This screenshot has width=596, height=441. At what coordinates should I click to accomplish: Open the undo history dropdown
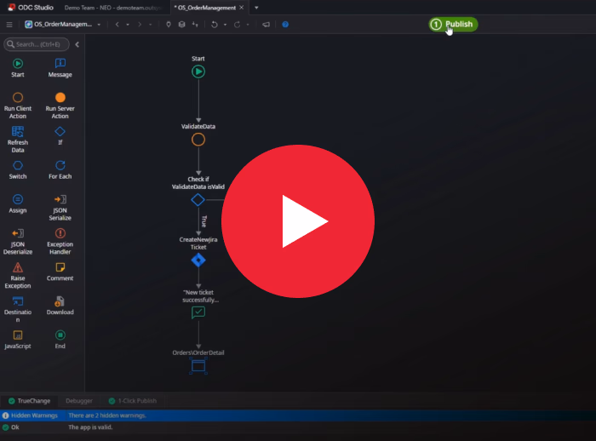click(225, 25)
